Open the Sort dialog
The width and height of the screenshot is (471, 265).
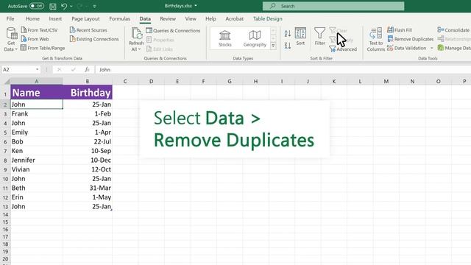[300, 36]
